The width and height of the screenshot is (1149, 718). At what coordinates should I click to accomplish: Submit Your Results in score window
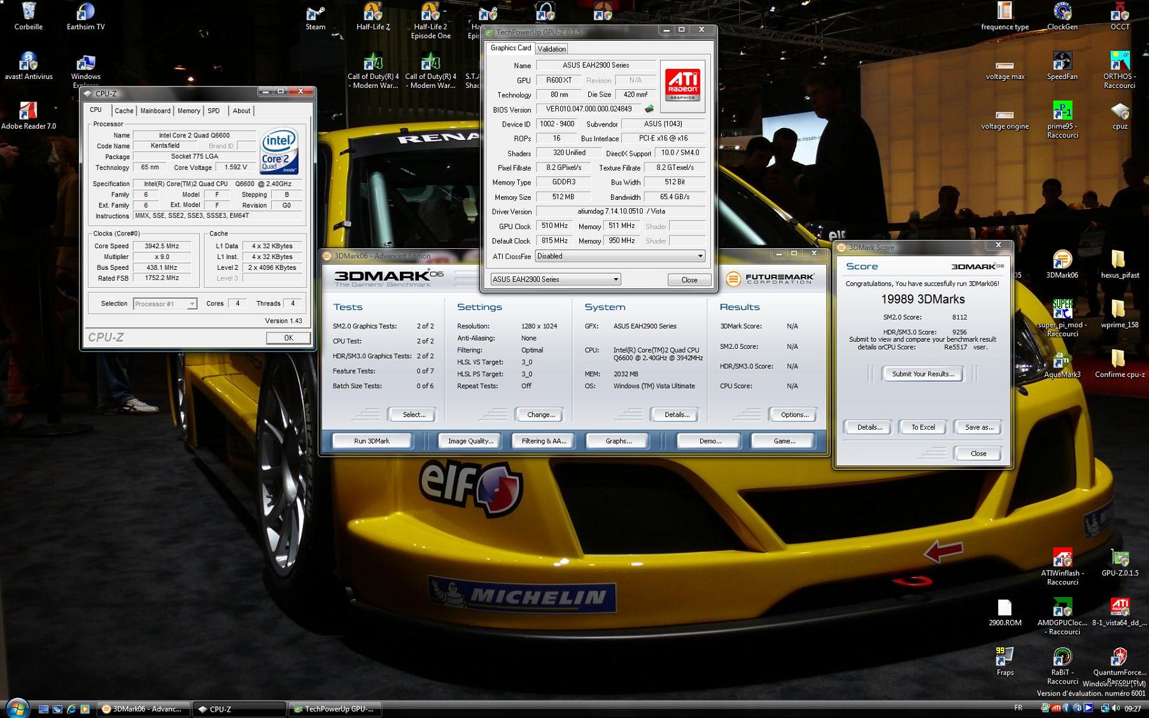pyautogui.click(x=923, y=374)
